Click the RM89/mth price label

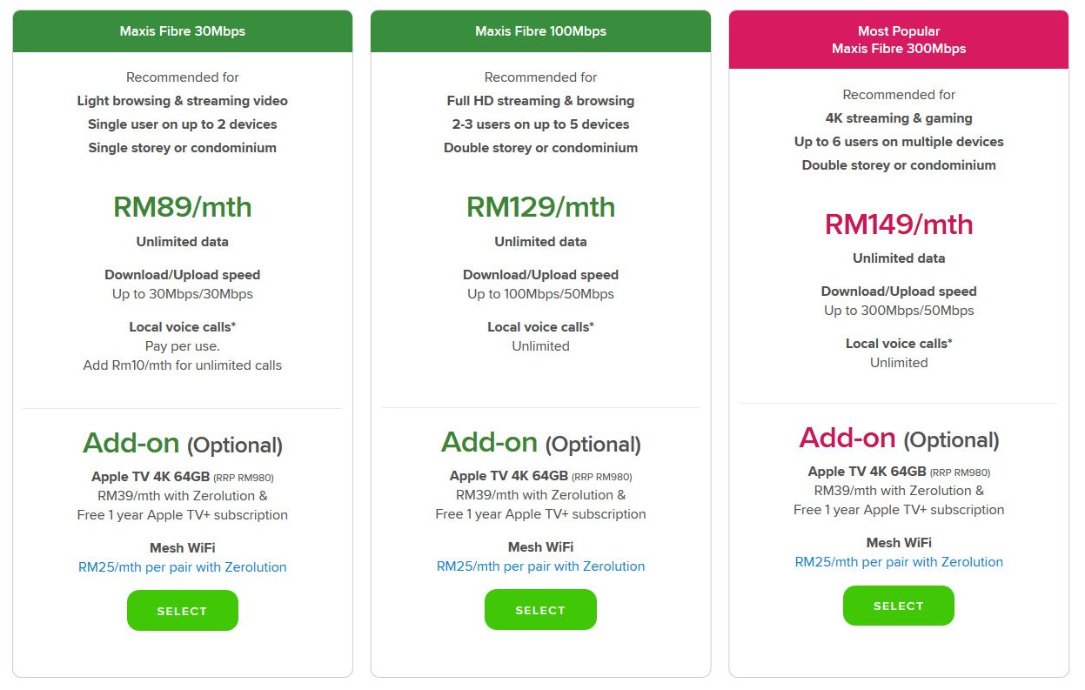pyautogui.click(x=182, y=206)
